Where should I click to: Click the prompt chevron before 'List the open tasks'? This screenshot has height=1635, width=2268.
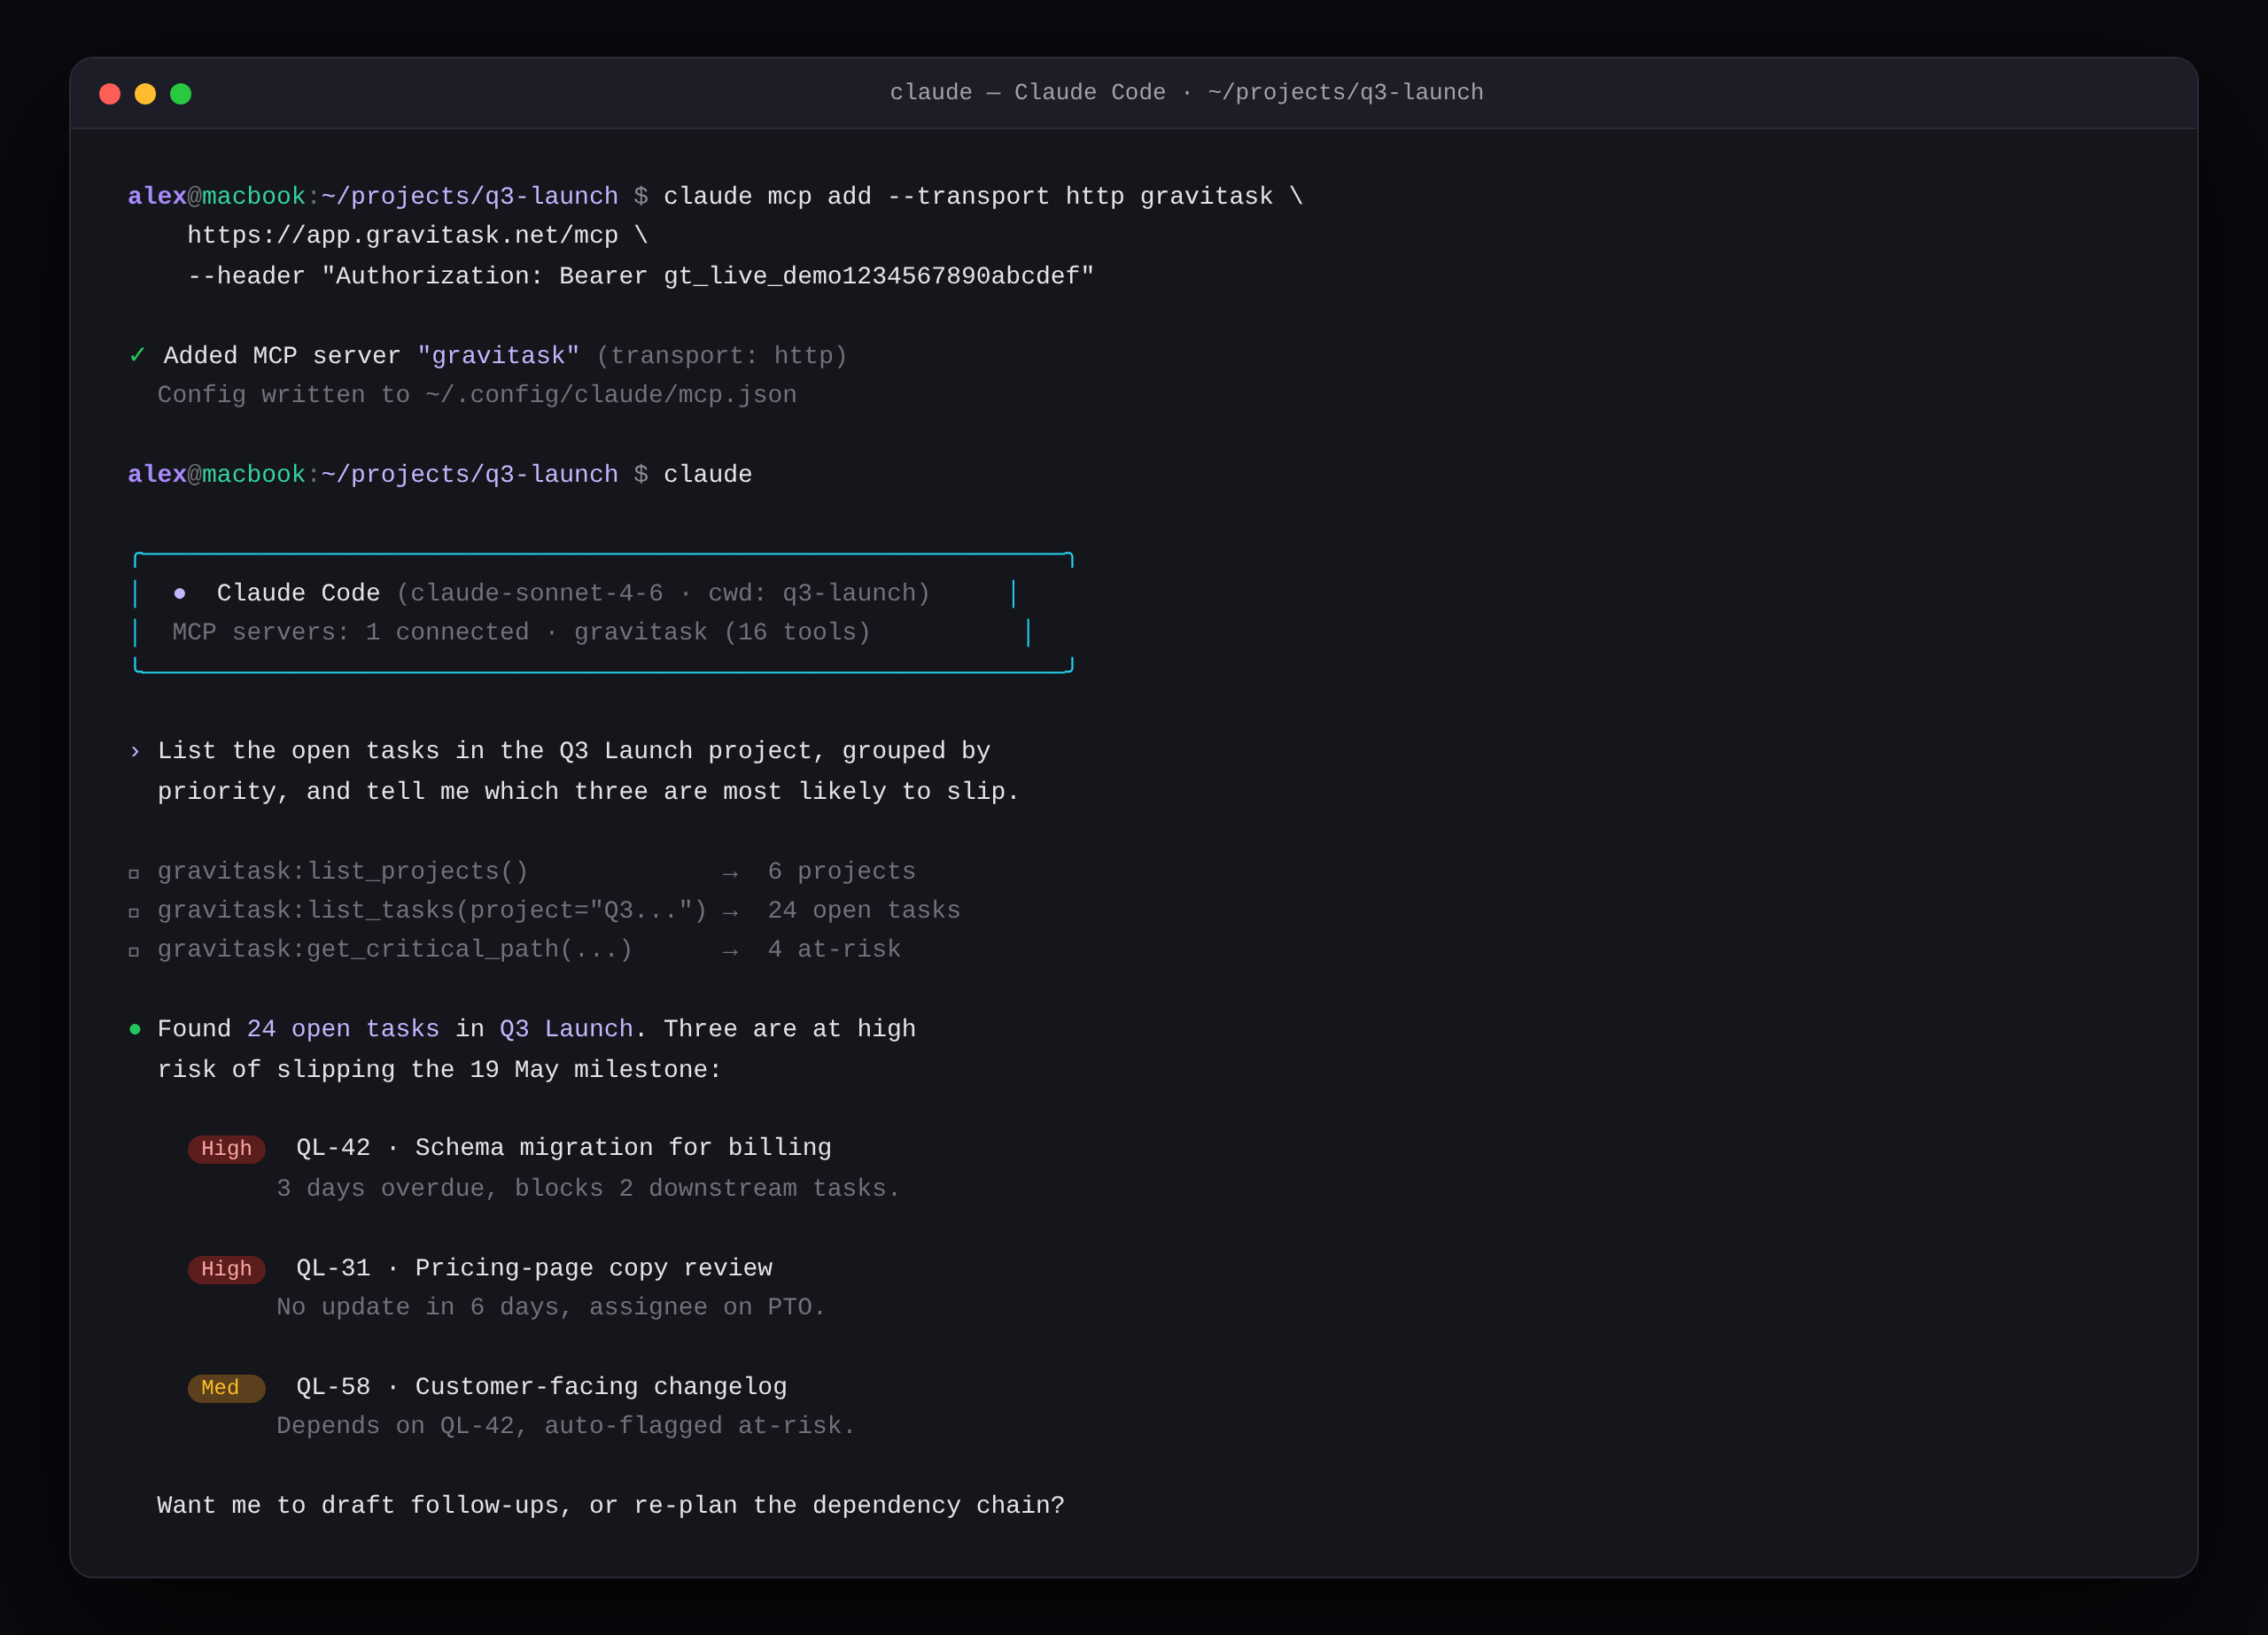pyautogui.click(x=135, y=751)
